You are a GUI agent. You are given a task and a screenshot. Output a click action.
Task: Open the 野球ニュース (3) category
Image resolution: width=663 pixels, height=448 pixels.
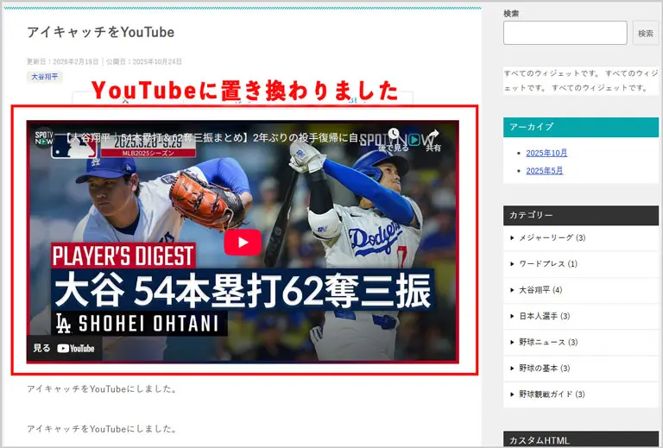tap(548, 342)
